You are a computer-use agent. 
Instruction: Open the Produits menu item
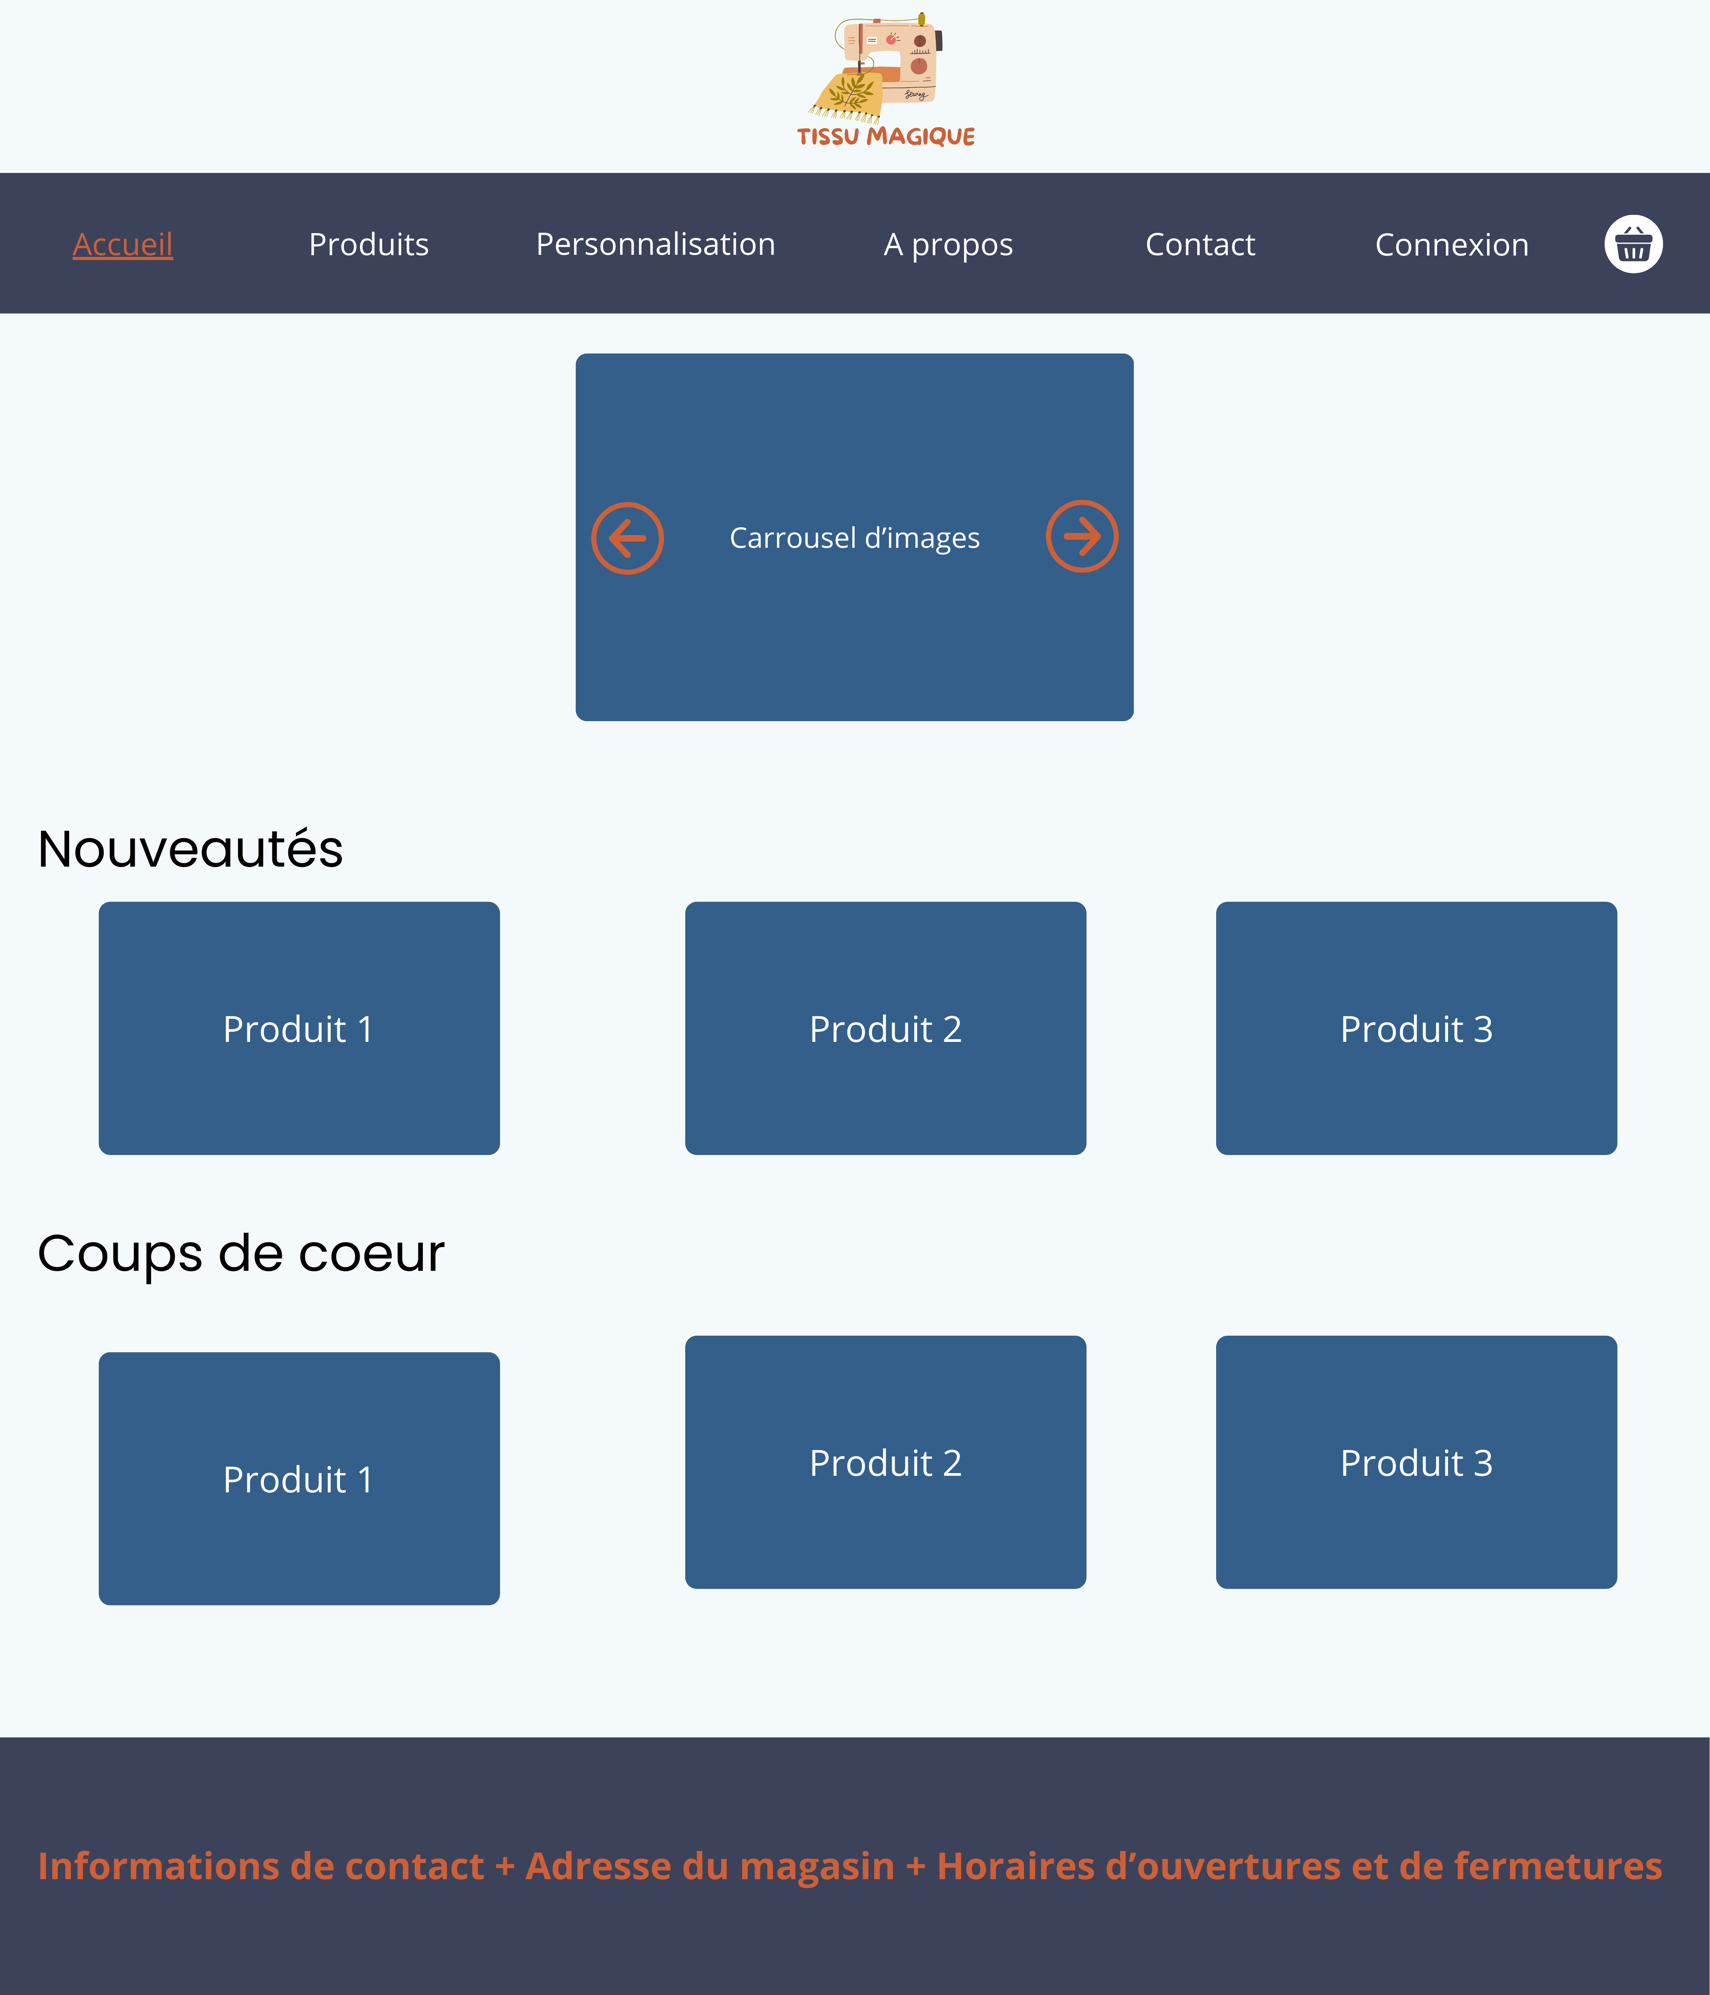368,245
